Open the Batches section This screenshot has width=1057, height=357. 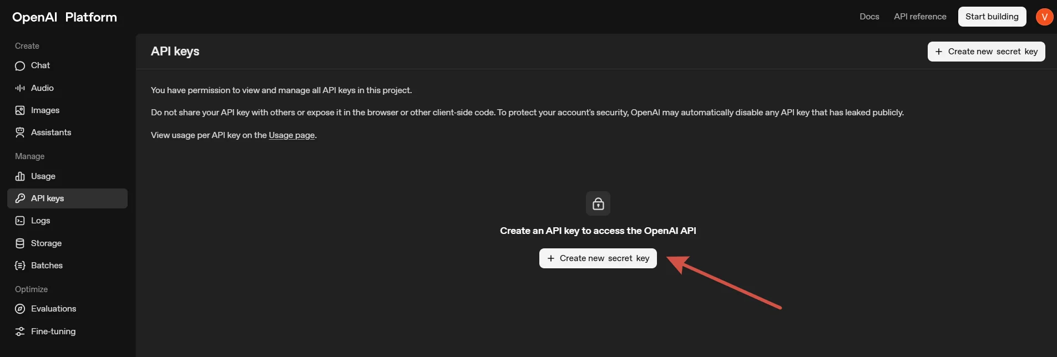[x=67, y=266]
